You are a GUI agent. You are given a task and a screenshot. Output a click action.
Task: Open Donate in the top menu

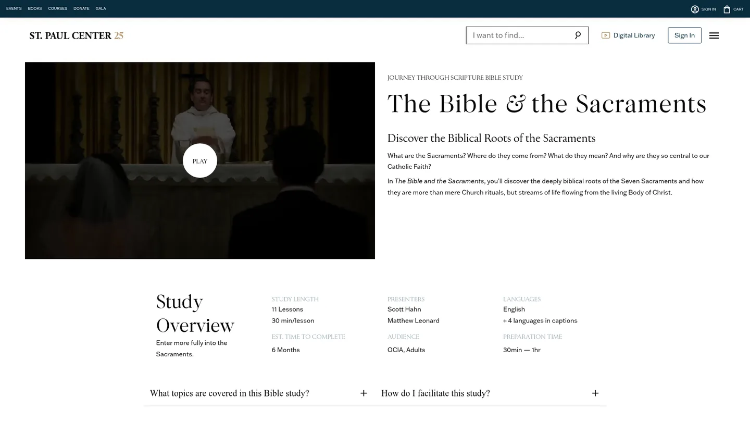click(x=81, y=9)
